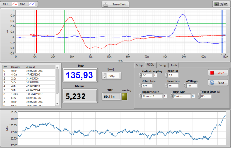Viewport: 231px width, 148px height.
Task: Click the Scale (V) field showing 0,3
Action: point(173,75)
